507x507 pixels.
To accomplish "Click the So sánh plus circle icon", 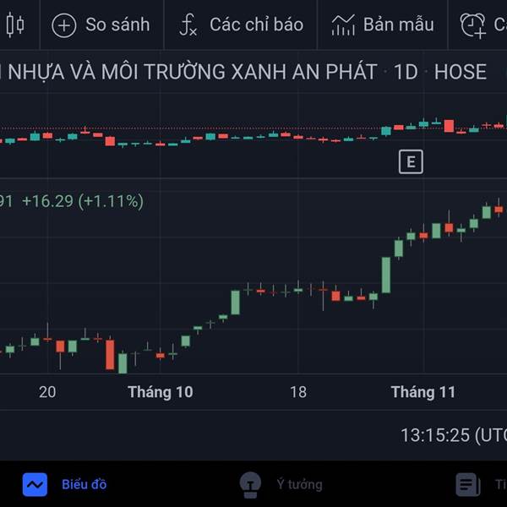I will [x=64, y=25].
